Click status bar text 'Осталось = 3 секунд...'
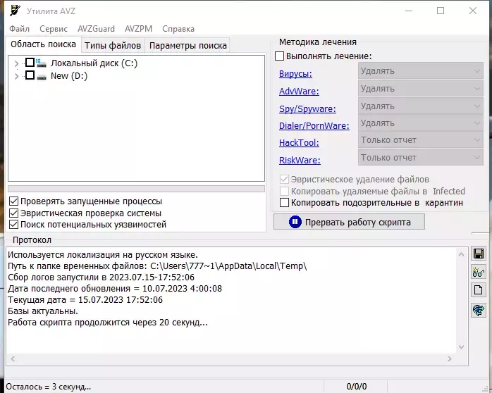Screen dimensions: 492x393 (x=49, y=387)
